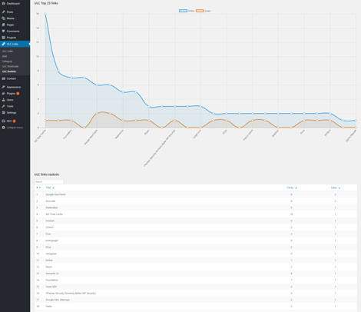
Task: Open the Plugins icon in sidebar
Action: click(x=3, y=94)
